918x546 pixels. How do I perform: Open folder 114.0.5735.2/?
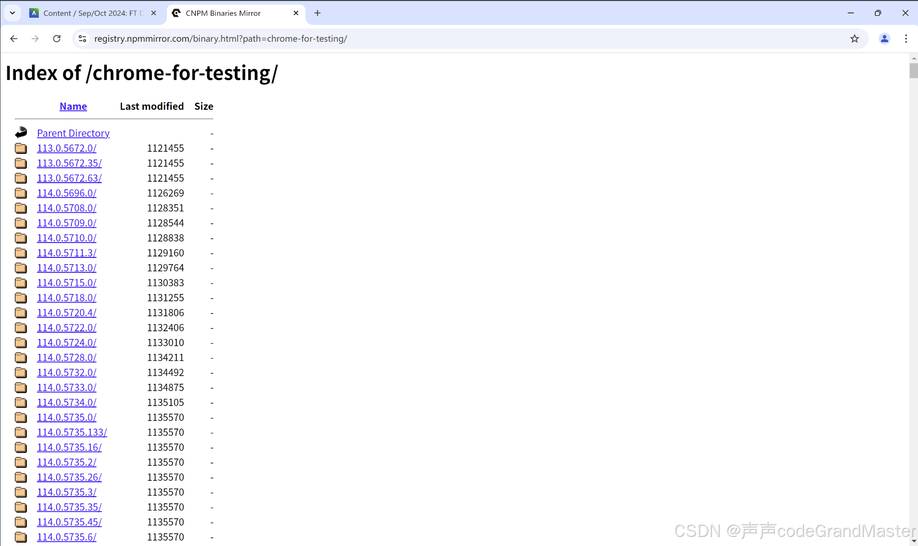[x=67, y=462]
